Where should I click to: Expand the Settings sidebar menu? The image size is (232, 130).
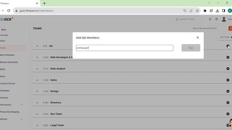click(21, 119)
